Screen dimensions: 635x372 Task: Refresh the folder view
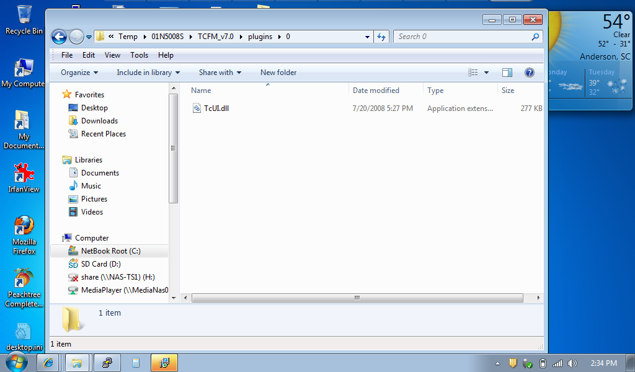coord(381,37)
